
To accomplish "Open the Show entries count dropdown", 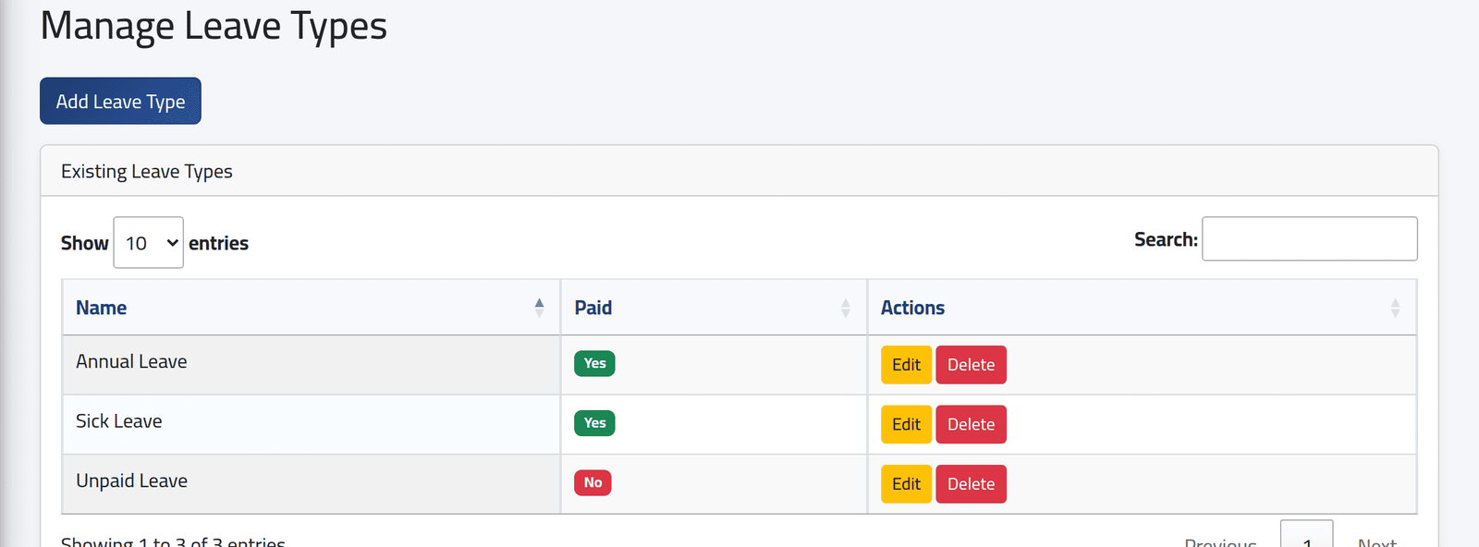I will [148, 243].
